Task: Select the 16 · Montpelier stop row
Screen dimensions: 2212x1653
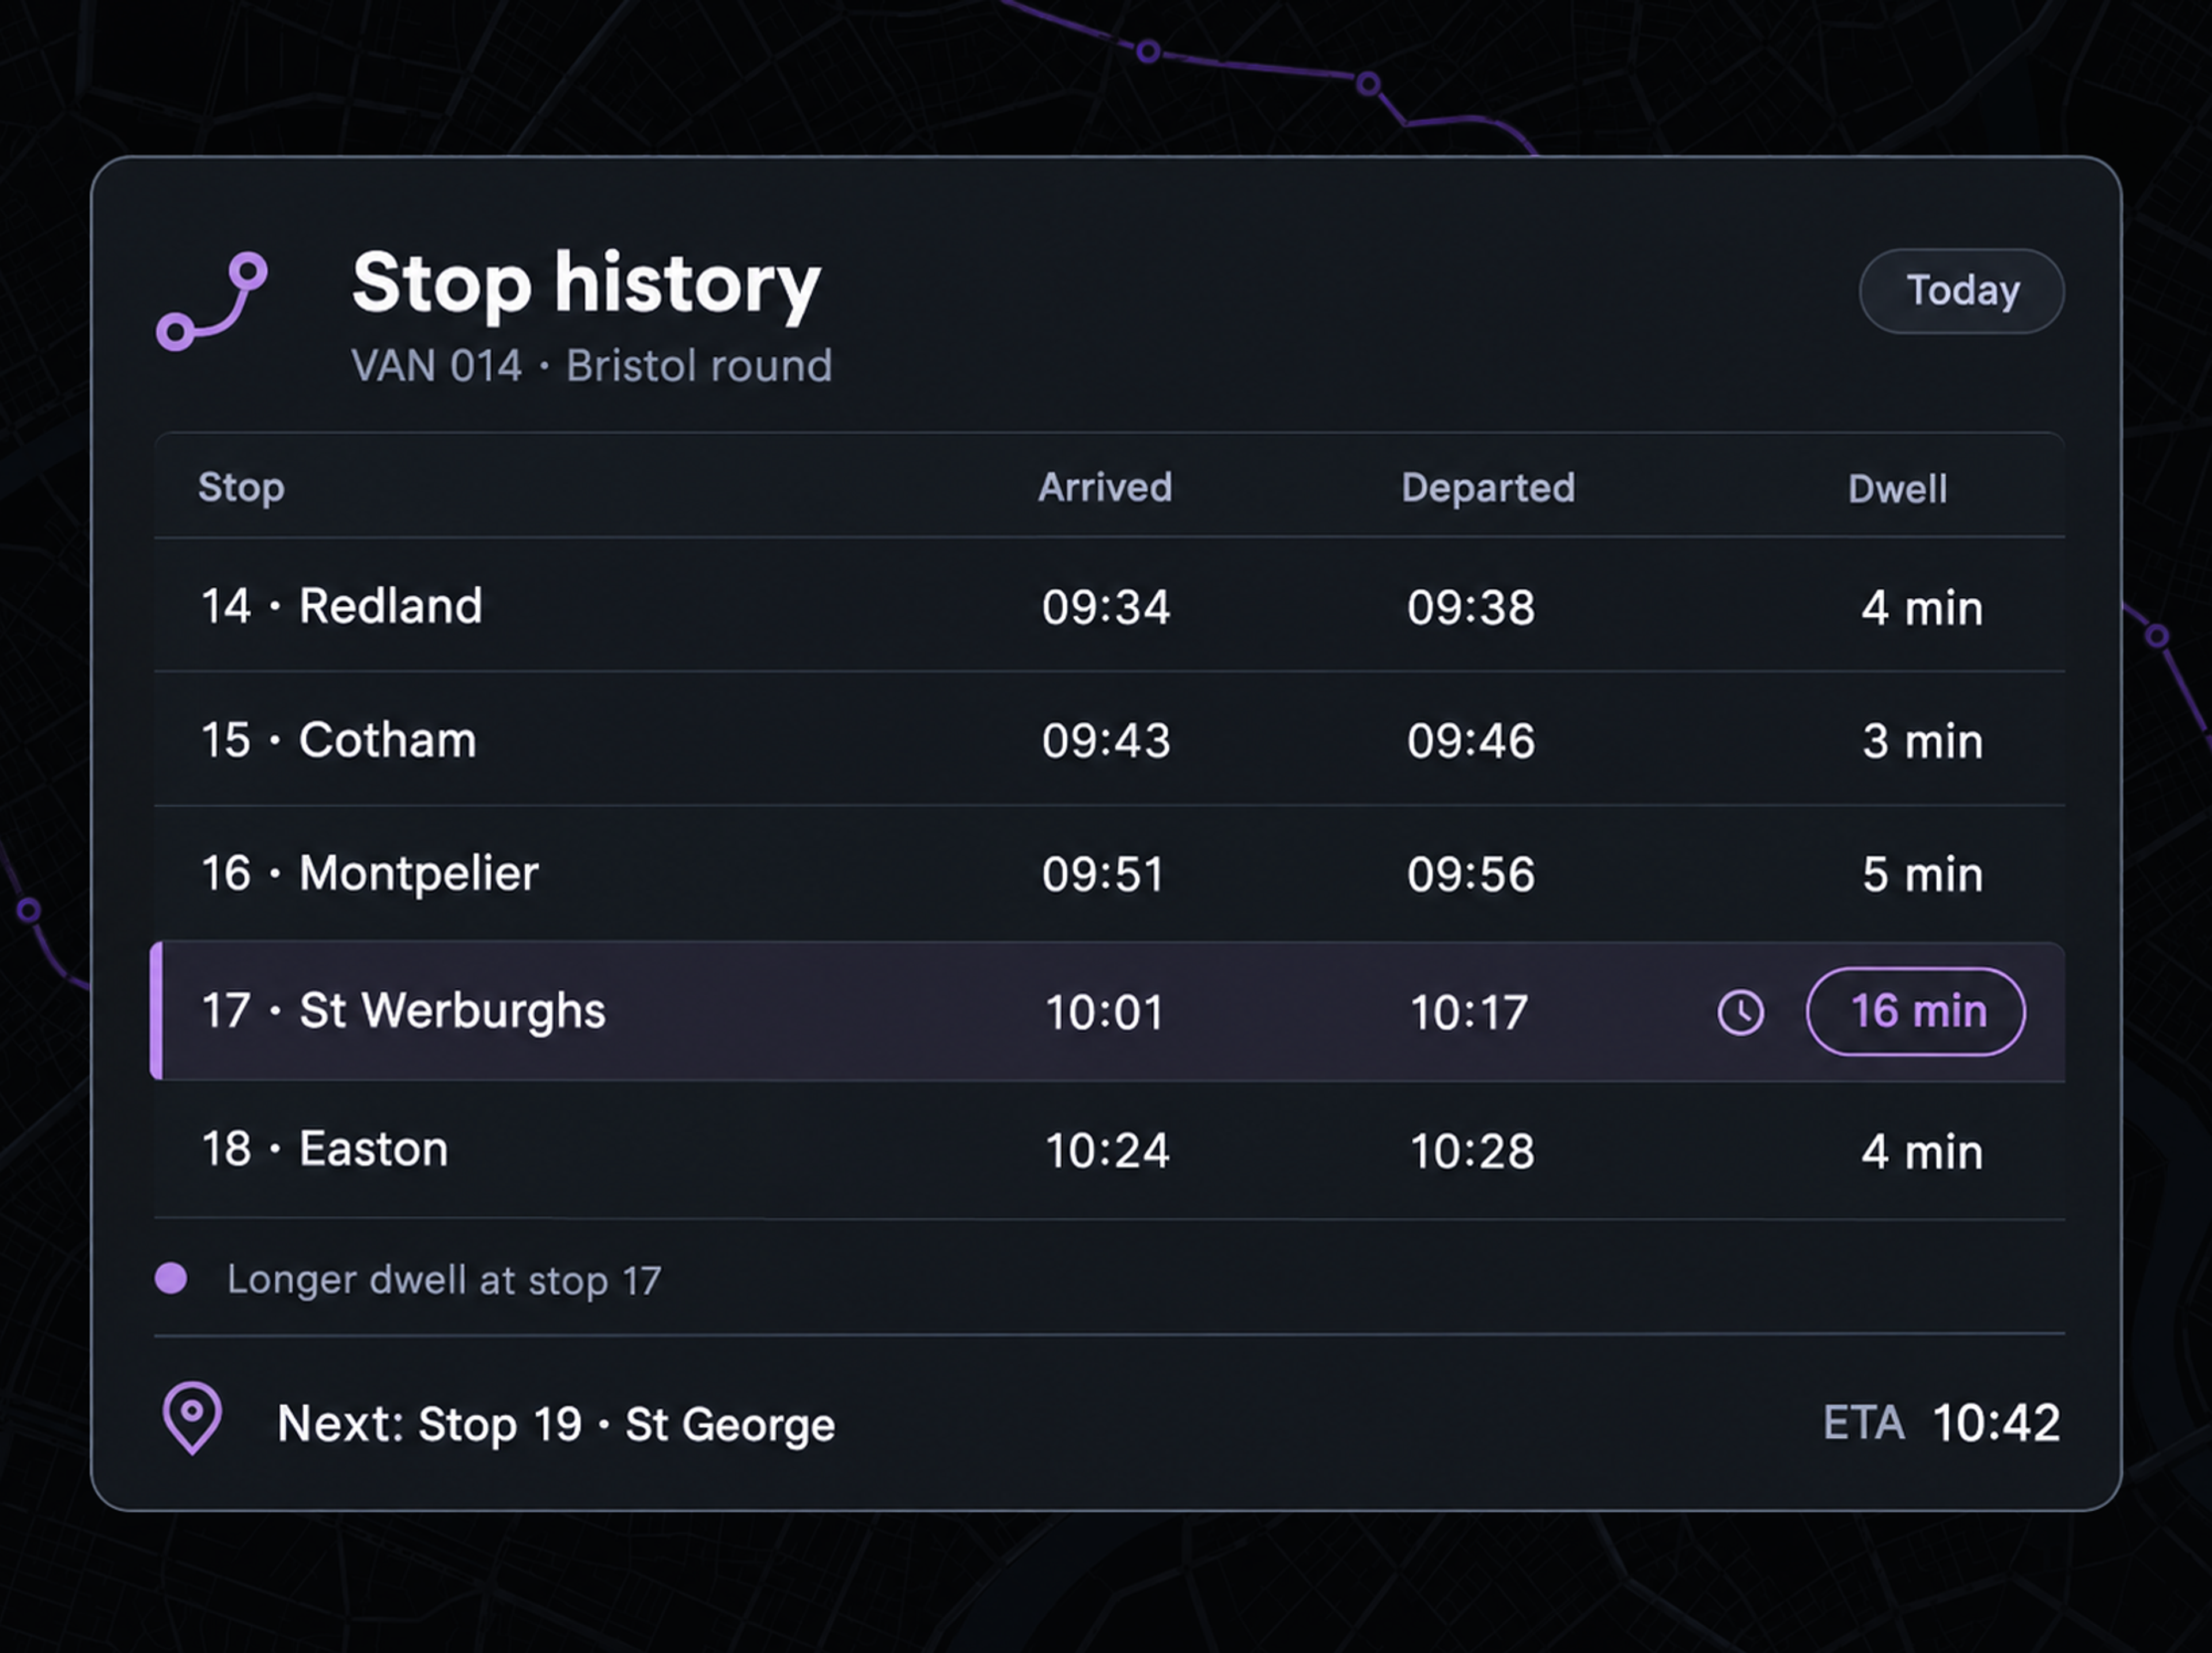Action: [x=1109, y=873]
